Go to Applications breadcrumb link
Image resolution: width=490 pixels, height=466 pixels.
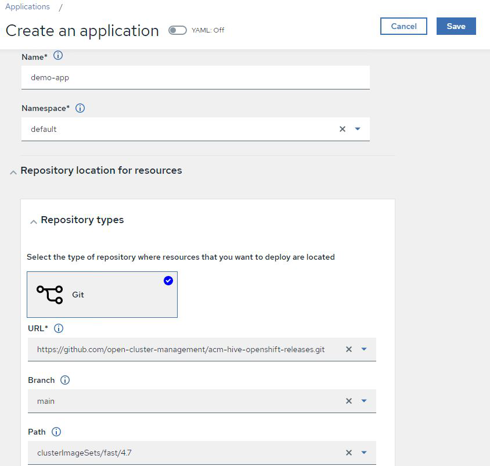click(27, 7)
